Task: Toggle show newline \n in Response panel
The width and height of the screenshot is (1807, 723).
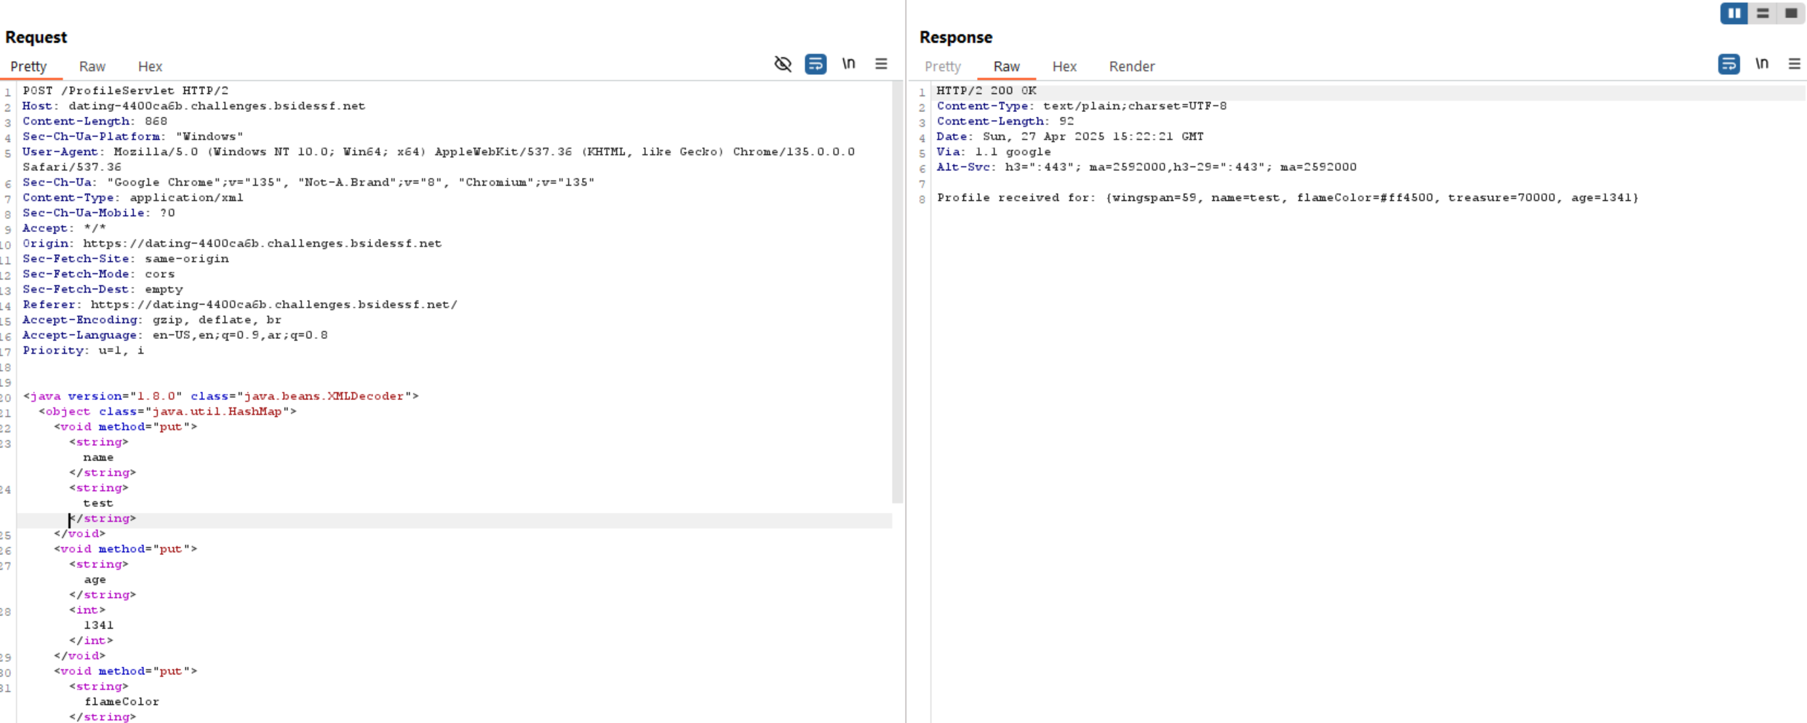Action: (1762, 64)
